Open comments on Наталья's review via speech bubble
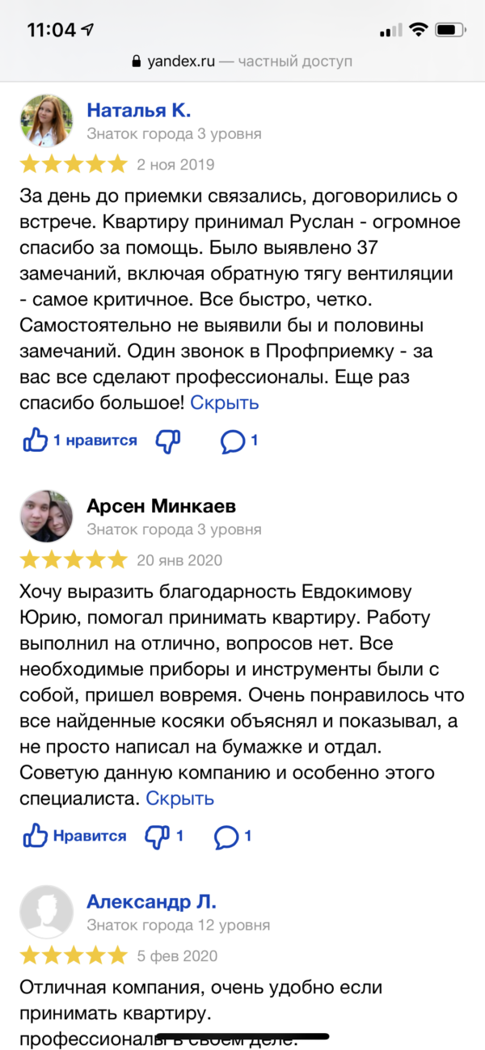 (234, 440)
